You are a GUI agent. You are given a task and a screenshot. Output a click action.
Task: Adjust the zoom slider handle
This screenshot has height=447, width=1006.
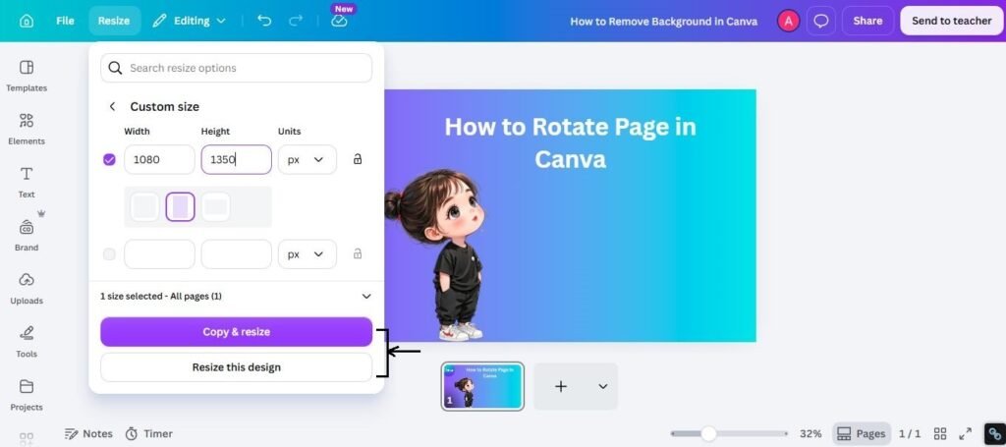point(708,434)
